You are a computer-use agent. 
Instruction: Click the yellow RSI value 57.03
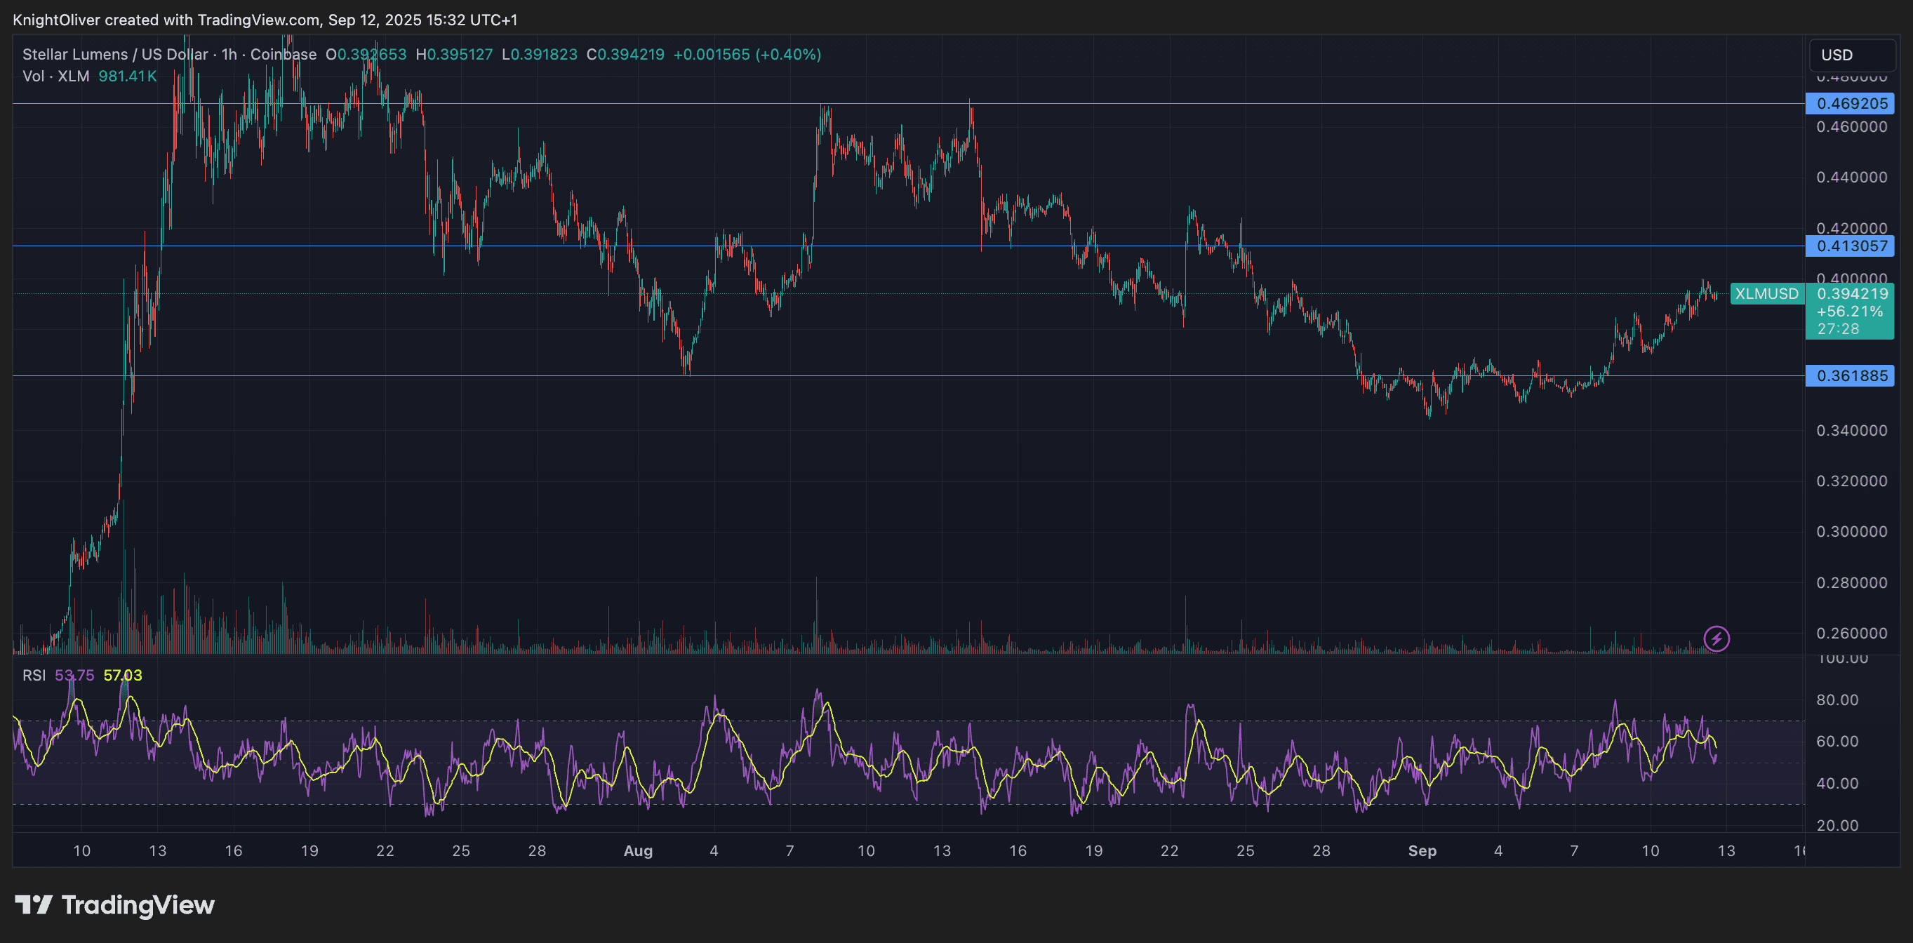click(x=123, y=676)
